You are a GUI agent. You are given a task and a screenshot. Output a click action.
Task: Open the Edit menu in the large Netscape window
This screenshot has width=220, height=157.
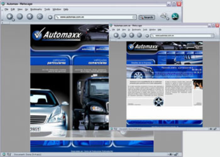coord(13,9)
